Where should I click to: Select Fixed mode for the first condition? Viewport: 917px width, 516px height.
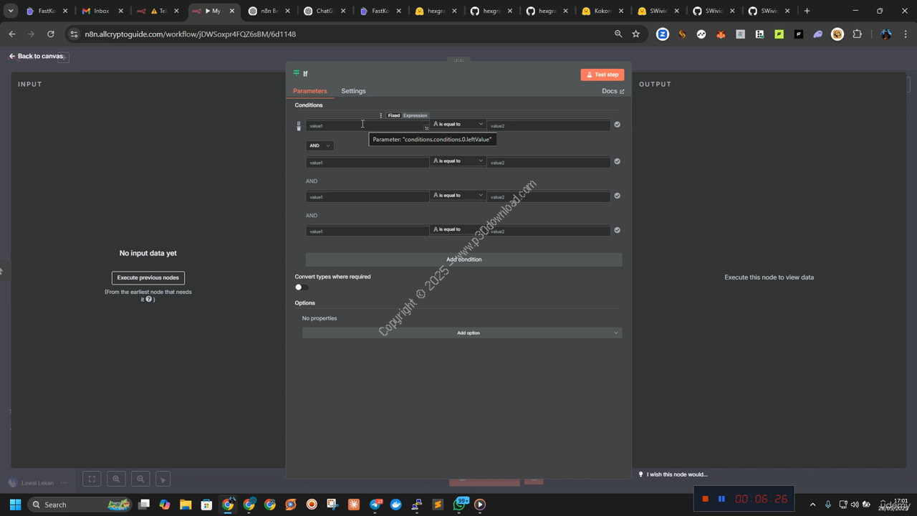pyautogui.click(x=393, y=115)
